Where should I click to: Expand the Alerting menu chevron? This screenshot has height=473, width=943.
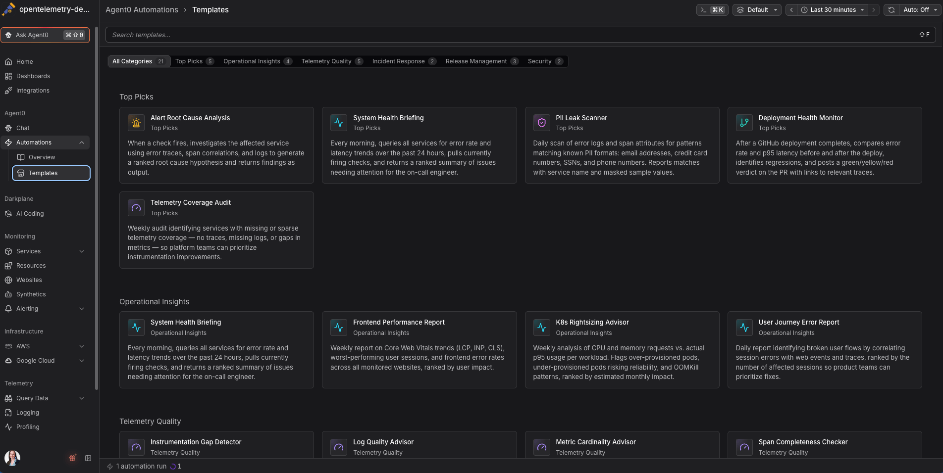[82, 309]
